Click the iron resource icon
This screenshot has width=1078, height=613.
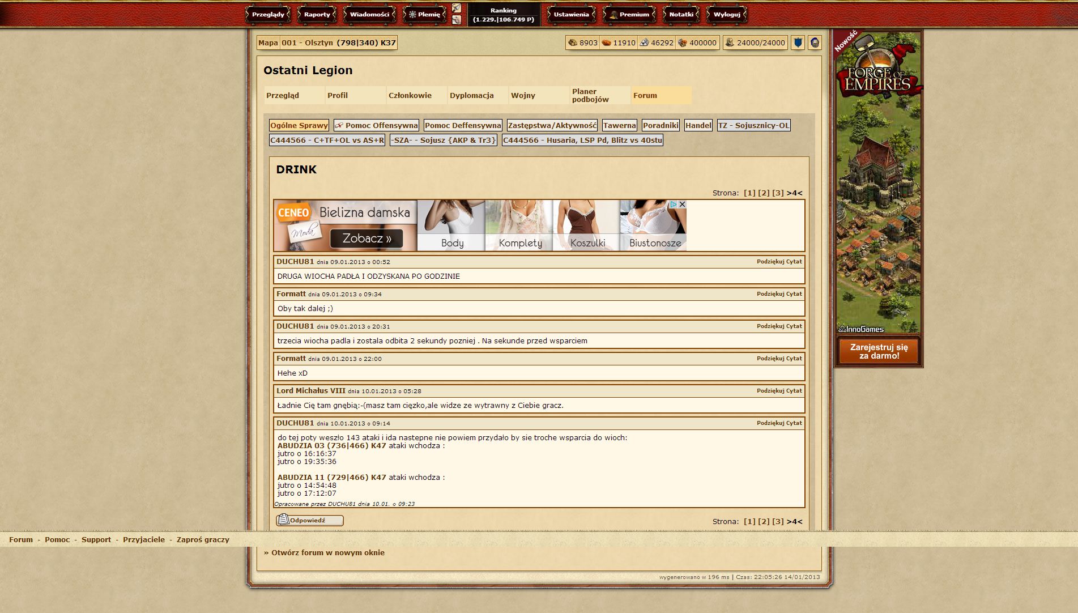[x=644, y=42]
